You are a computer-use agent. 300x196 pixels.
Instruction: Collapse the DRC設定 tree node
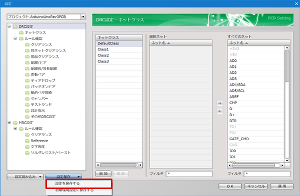click(x=9, y=26)
